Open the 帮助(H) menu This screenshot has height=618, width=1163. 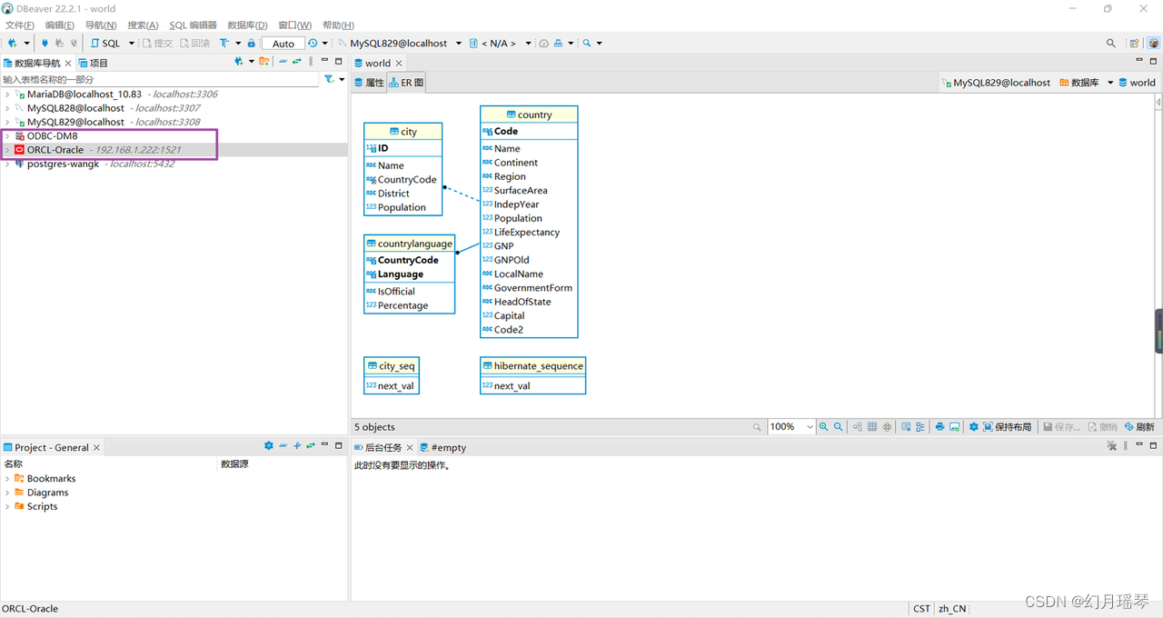[x=338, y=25]
